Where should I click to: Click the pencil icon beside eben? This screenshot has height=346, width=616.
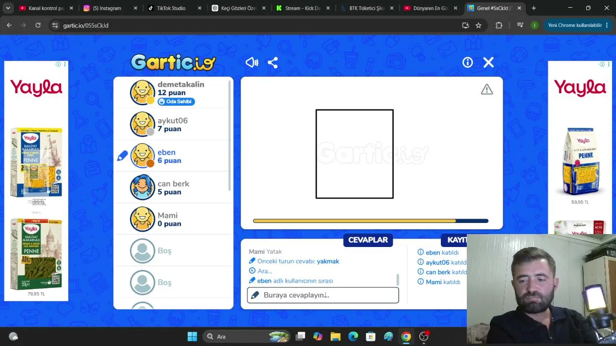pos(122,156)
